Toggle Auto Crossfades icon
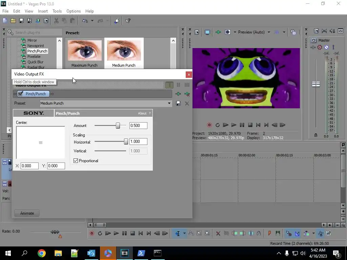The image size is (347, 260). pyautogui.click(x=297, y=233)
